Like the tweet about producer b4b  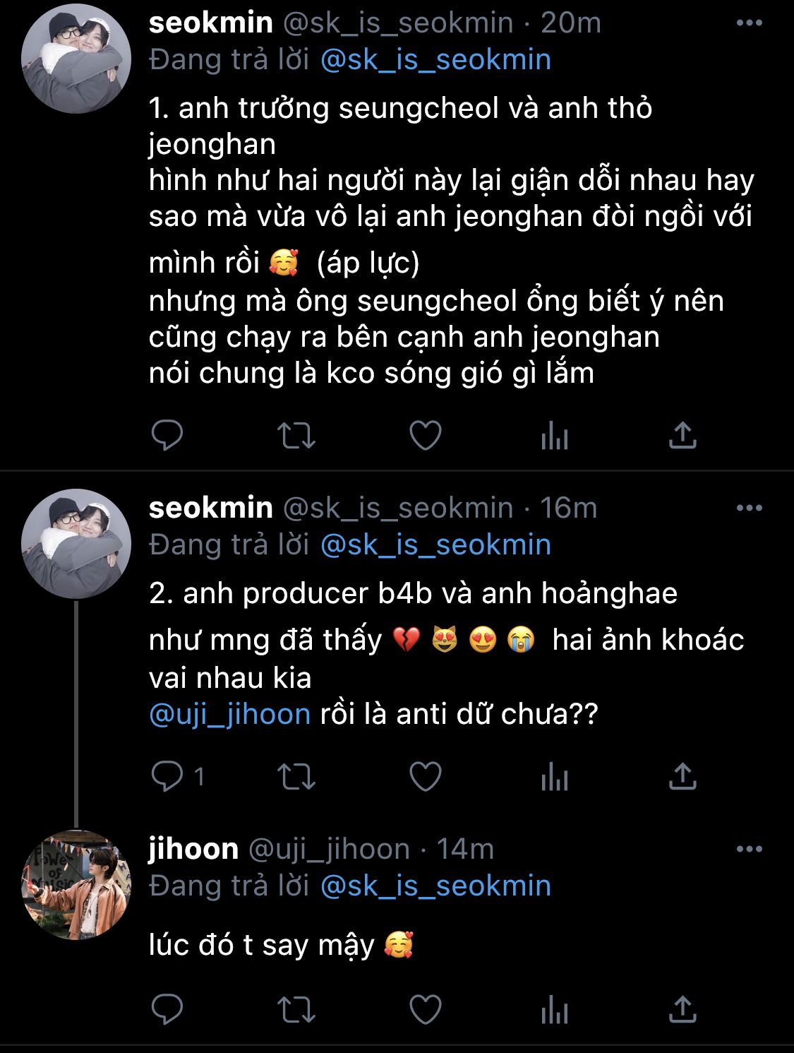click(x=426, y=777)
